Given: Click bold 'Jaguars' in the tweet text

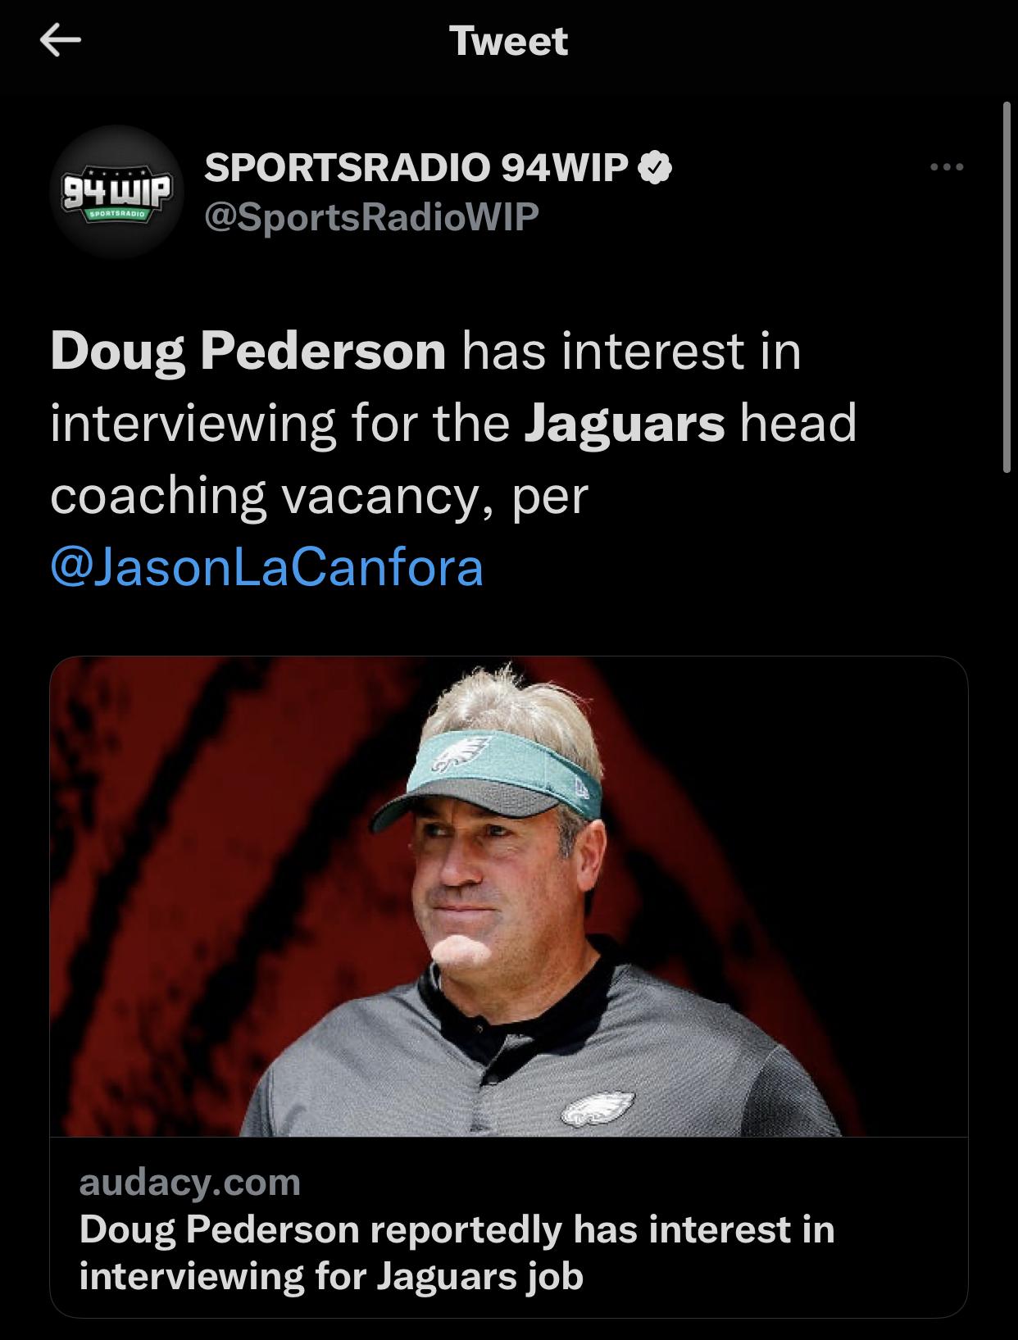Looking at the screenshot, I should tap(625, 424).
